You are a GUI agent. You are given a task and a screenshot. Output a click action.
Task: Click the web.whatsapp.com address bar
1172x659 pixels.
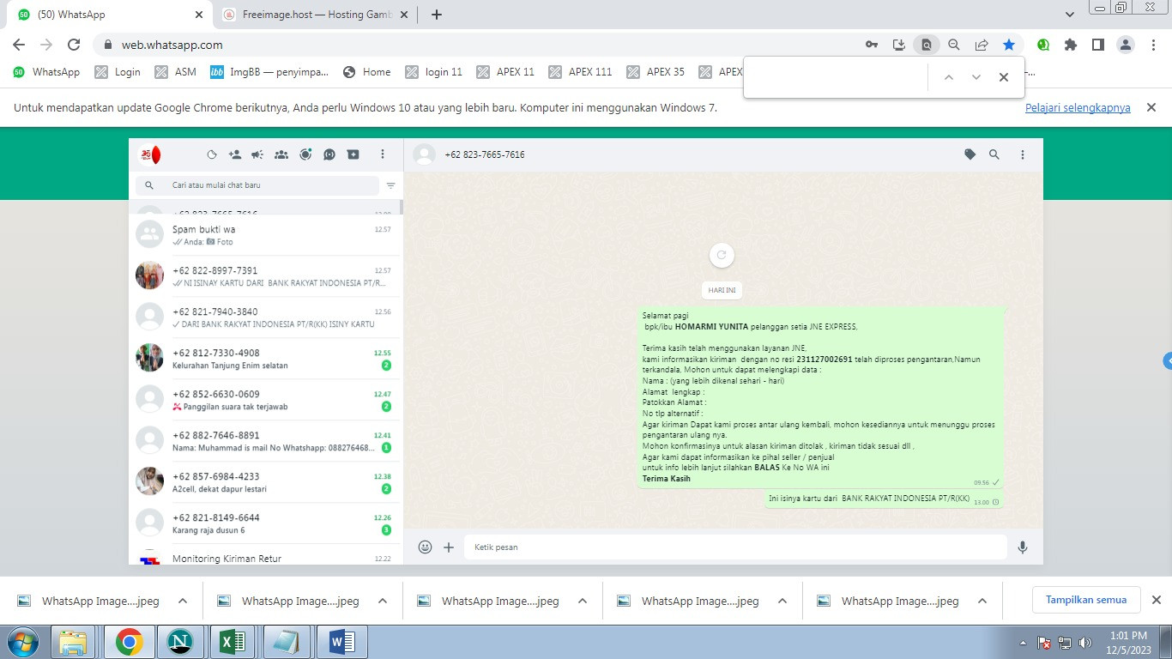tap(480, 45)
